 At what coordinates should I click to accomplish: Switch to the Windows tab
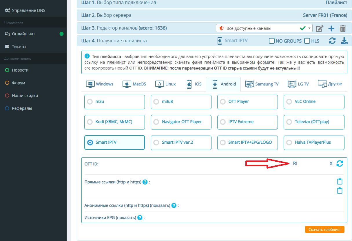click(x=100, y=84)
